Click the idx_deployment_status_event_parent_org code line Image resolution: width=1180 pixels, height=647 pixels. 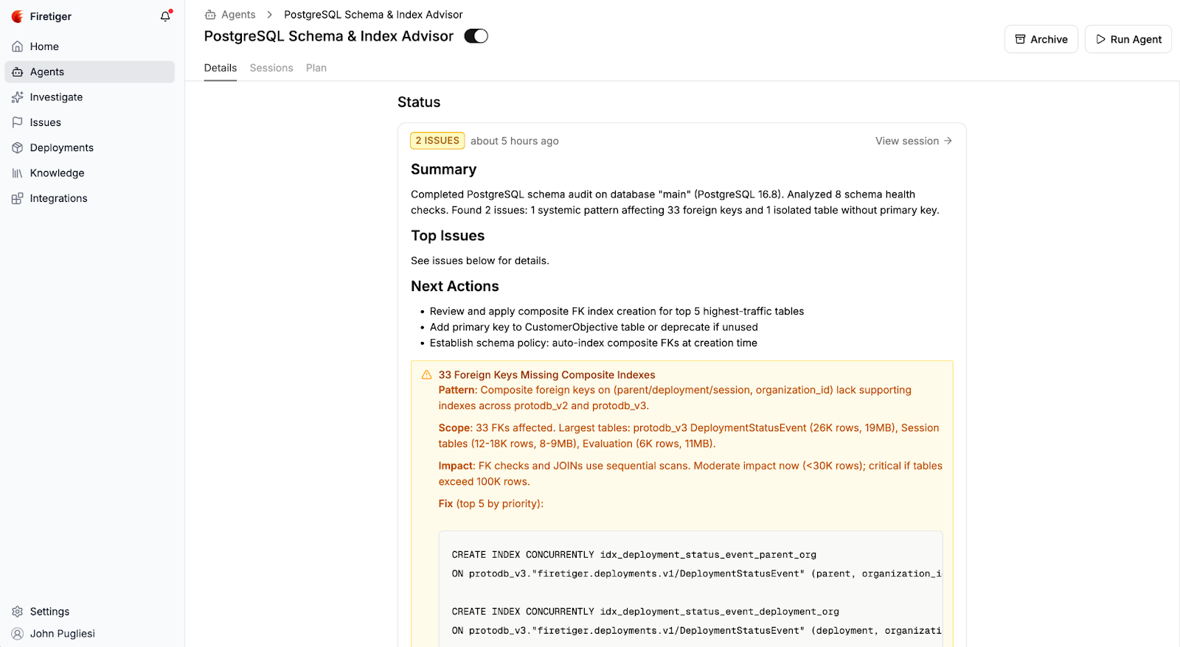point(634,555)
